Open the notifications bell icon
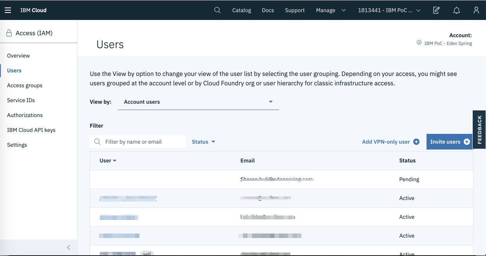Screen dimensions: 486x256 point(456,10)
